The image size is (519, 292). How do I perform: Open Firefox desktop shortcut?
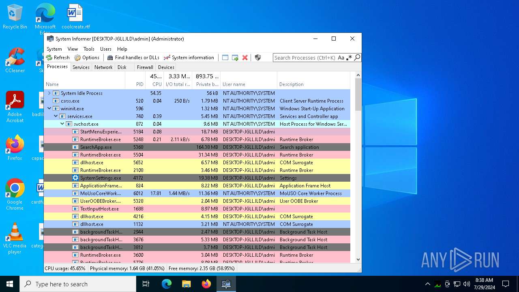click(x=15, y=148)
